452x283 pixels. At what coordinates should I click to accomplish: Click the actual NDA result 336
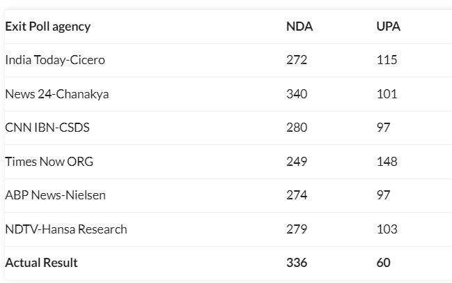(x=297, y=263)
